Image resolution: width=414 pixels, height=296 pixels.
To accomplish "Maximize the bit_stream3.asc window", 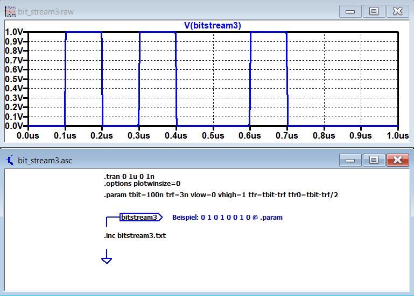I will 374,160.
